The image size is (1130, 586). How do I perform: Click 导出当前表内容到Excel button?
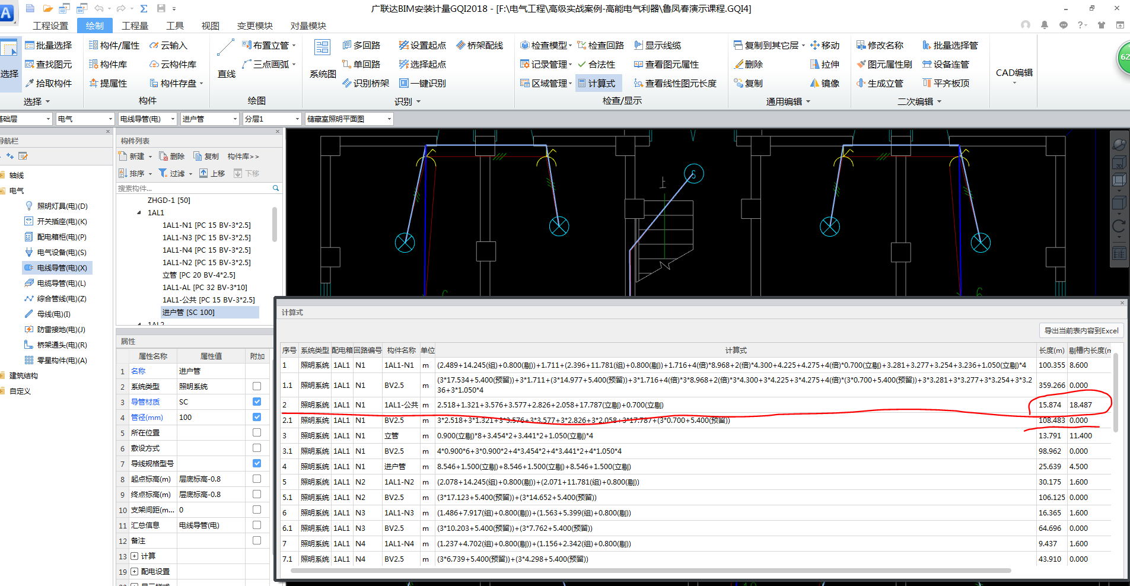[1081, 330]
